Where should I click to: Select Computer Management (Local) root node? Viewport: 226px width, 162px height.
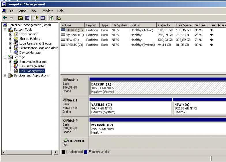pyautogui.click(x=29, y=25)
